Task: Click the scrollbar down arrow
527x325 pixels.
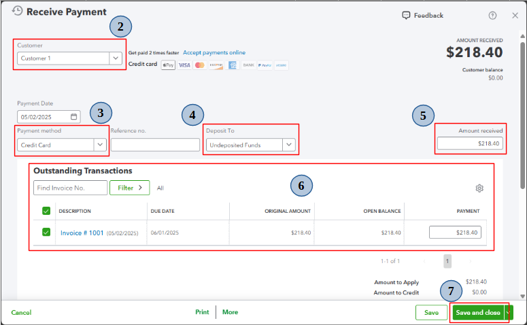Action: tap(522, 296)
